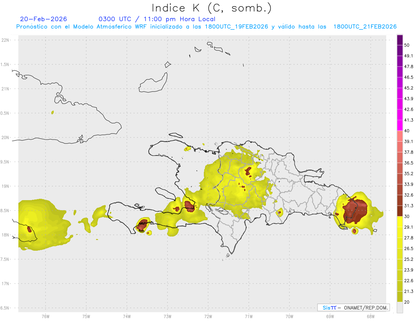Viewport: 416px width, 321px height.
Task: Click the latitude label "19N"
Action: pyautogui.click(x=6, y=186)
